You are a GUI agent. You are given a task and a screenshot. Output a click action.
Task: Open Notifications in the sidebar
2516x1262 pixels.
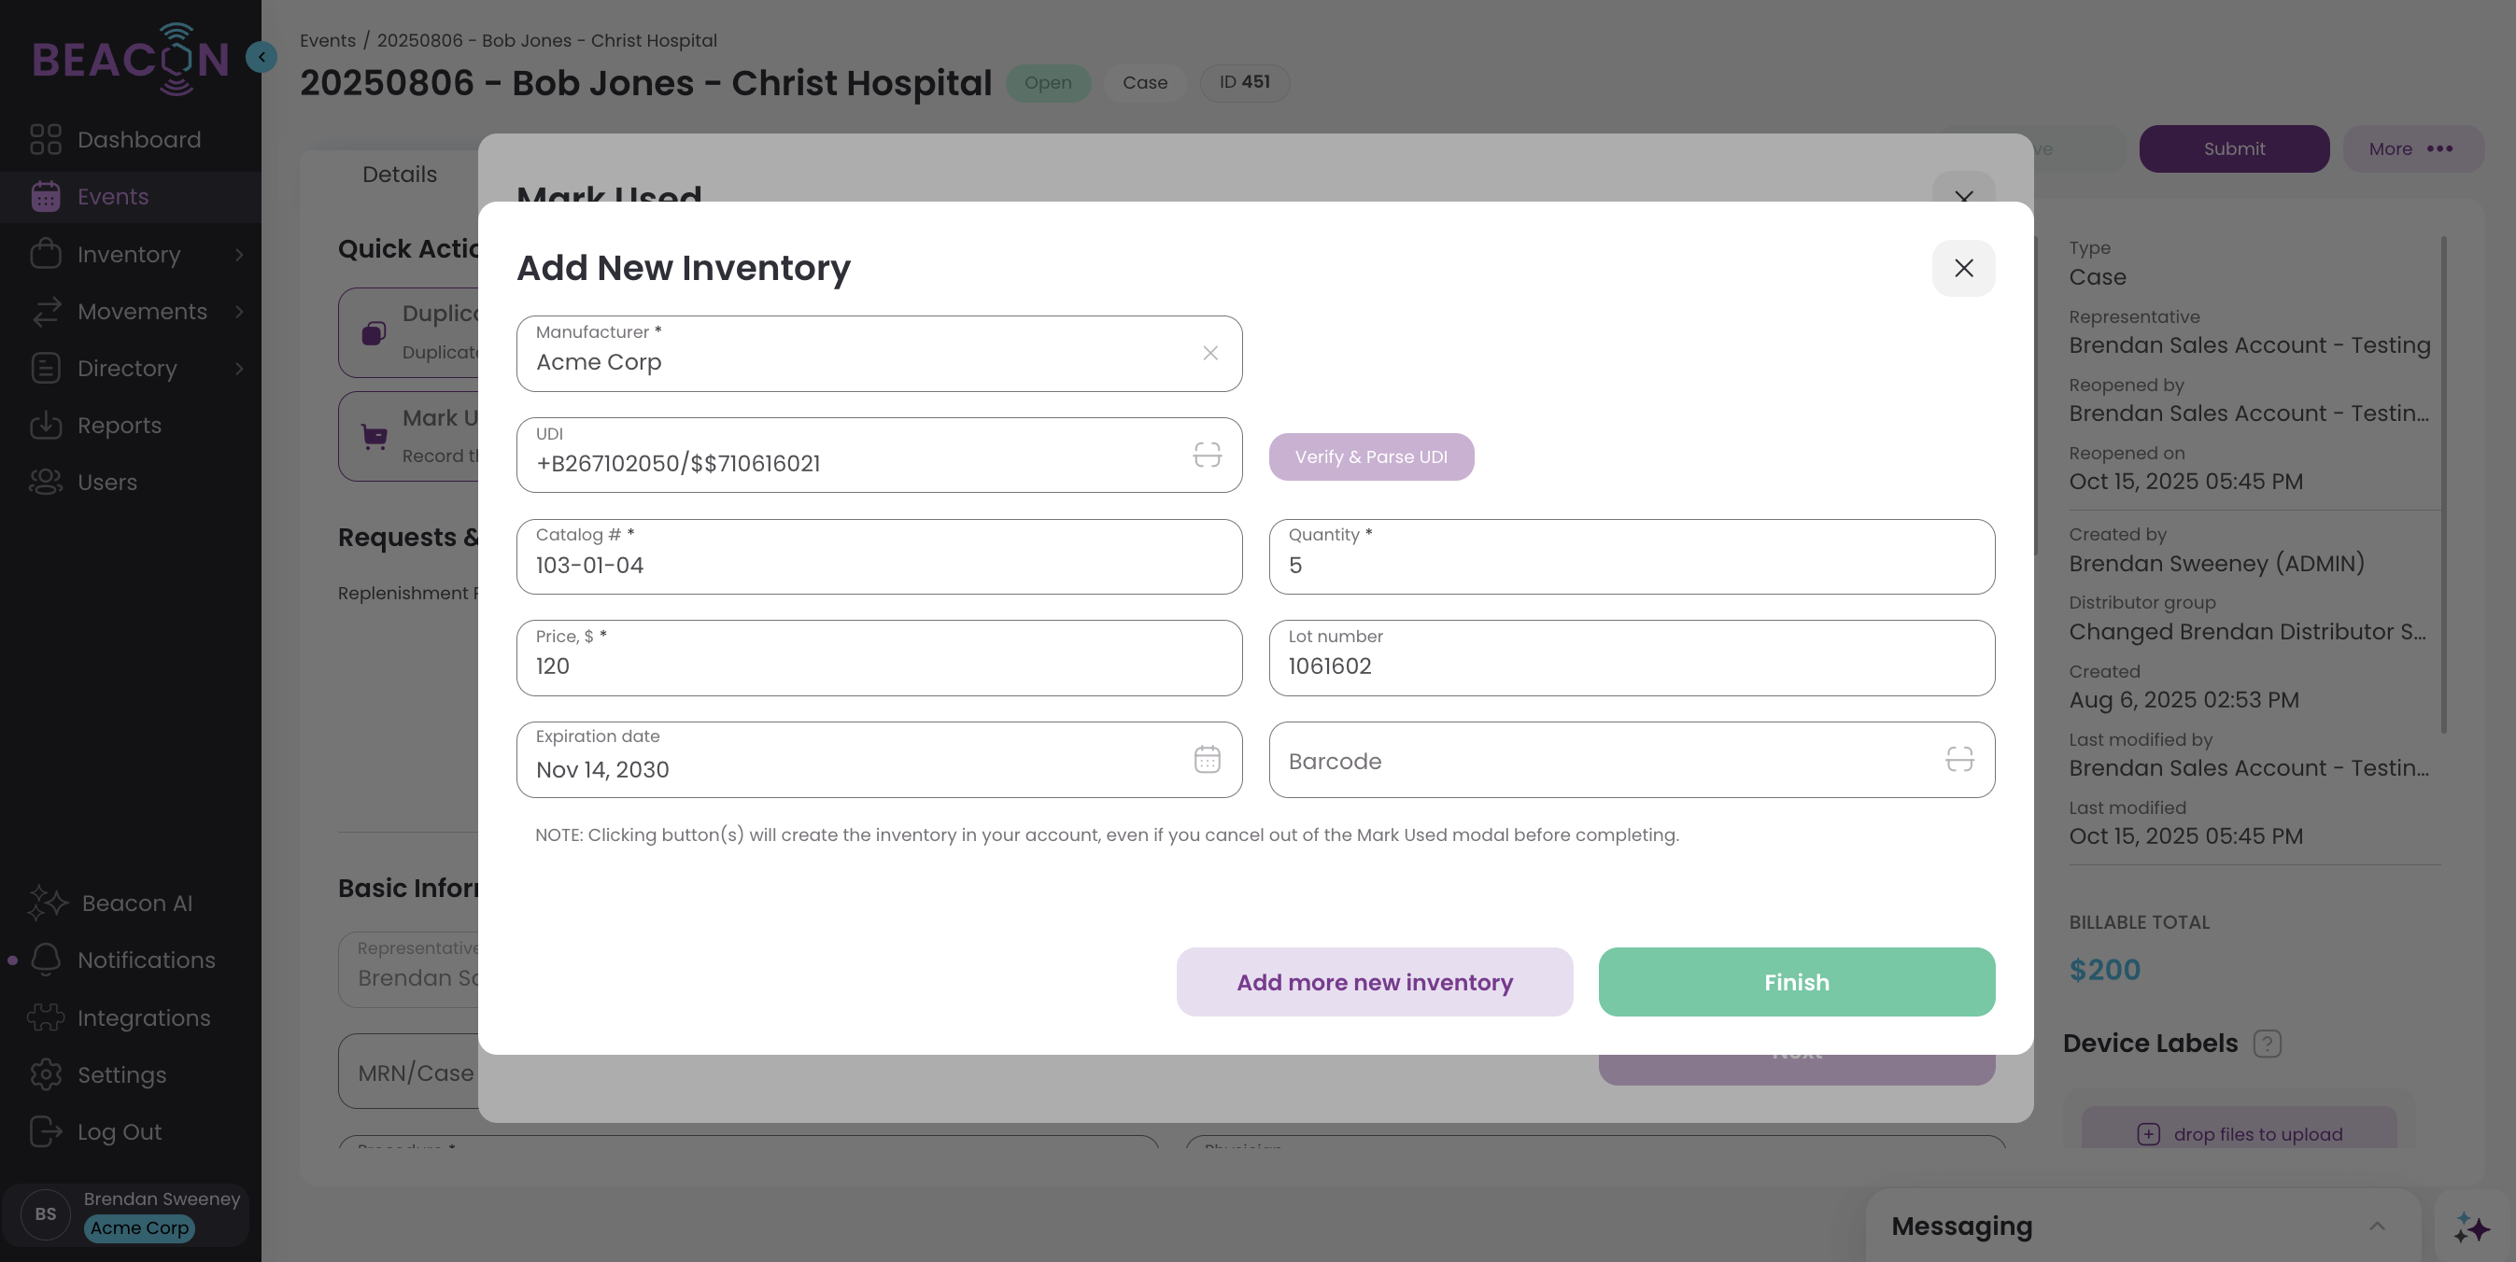[146, 961]
